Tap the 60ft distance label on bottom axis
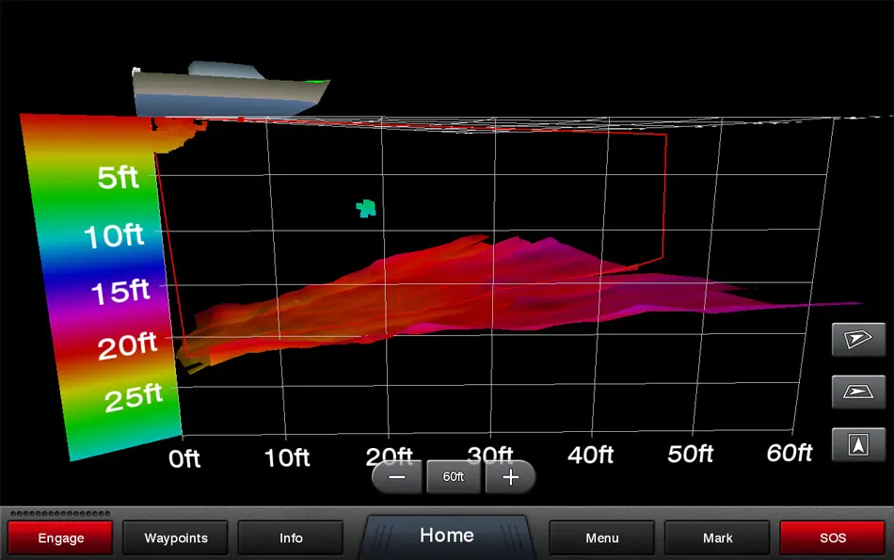Screen dimensions: 894x560 (x=790, y=453)
